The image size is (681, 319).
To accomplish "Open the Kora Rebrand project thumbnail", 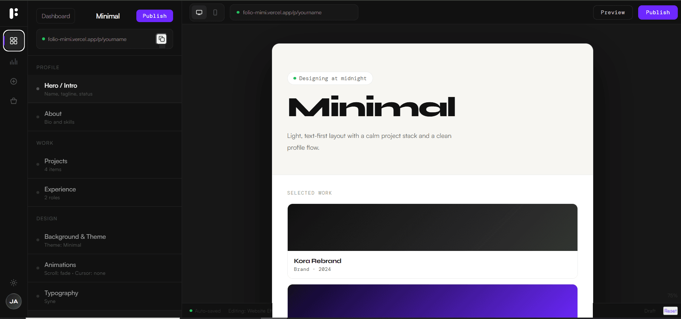I will point(432,227).
